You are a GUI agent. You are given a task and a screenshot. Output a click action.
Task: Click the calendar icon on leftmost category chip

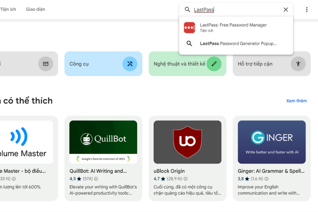[x=46, y=64]
